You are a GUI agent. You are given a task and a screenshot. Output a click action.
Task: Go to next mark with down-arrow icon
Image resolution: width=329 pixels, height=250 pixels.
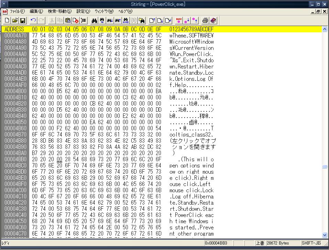pos(187,20)
